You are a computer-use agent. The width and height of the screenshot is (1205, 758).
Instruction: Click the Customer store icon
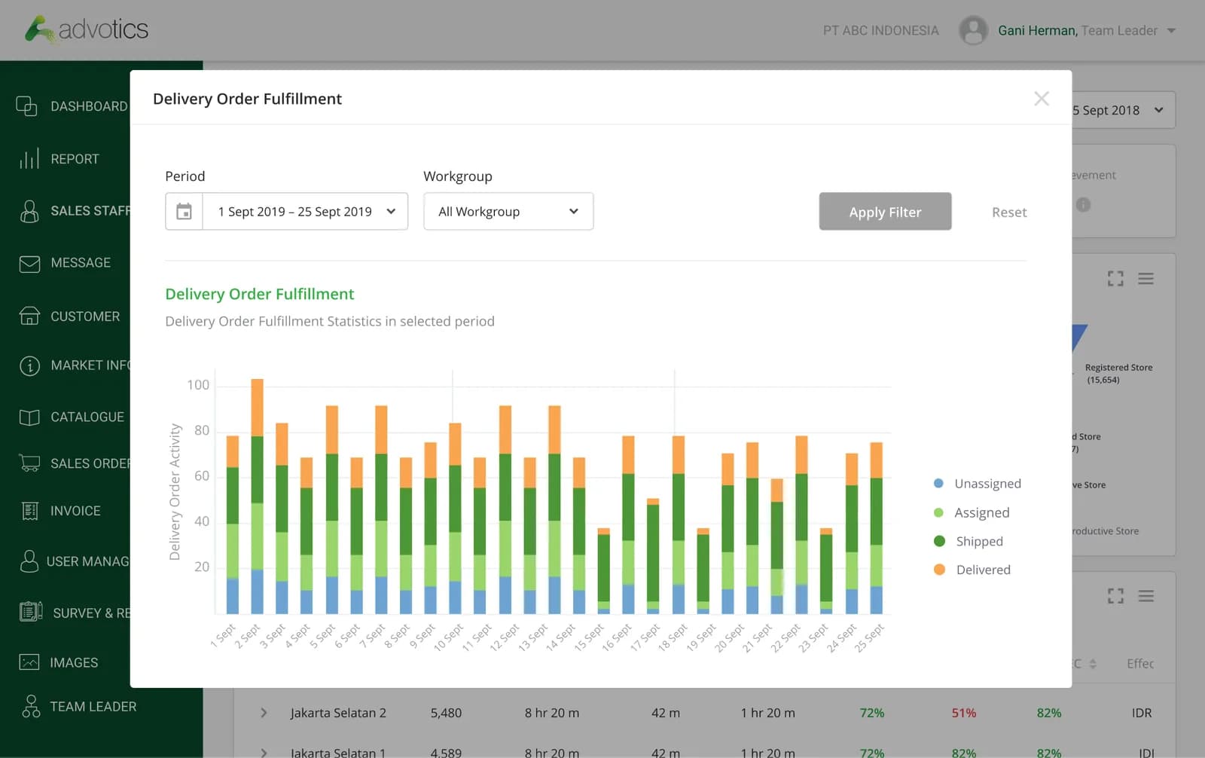[x=29, y=316]
